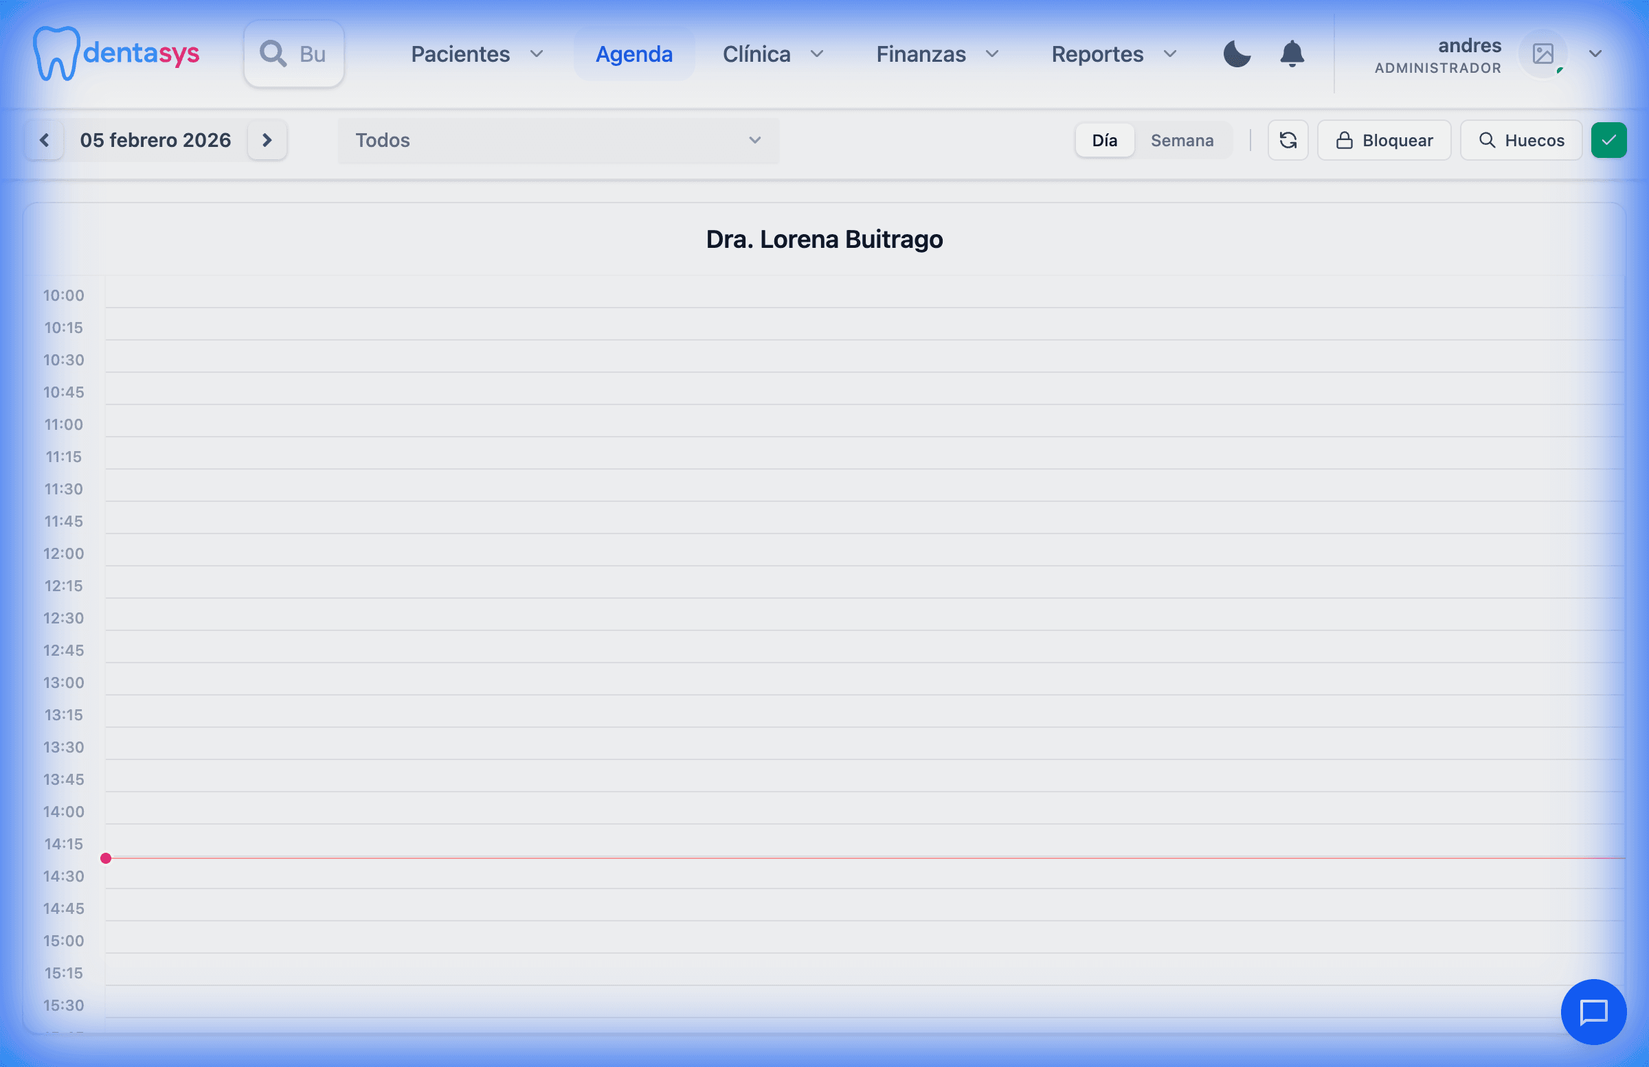Open the Agenda tab
Viewport: 1649px width, 1067px height.
633,54
